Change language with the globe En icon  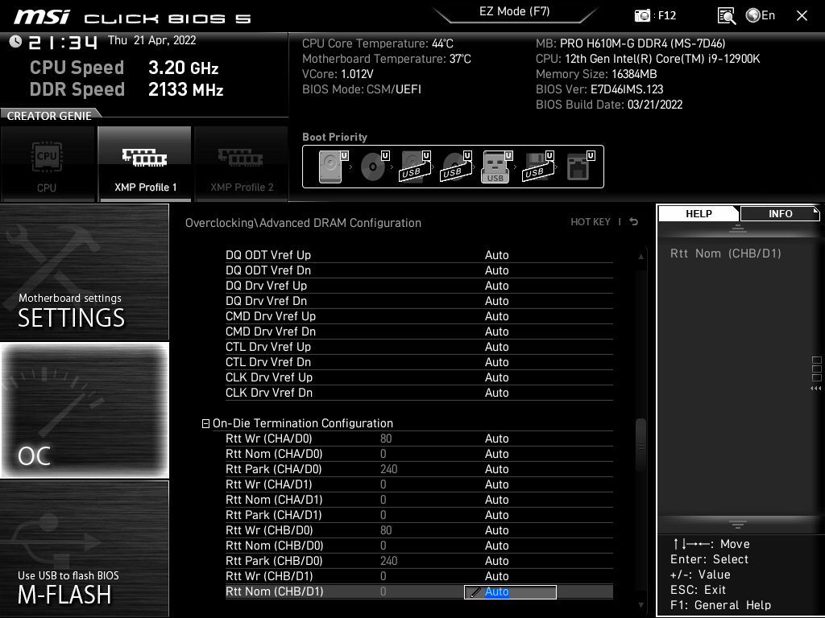[761, 15]
